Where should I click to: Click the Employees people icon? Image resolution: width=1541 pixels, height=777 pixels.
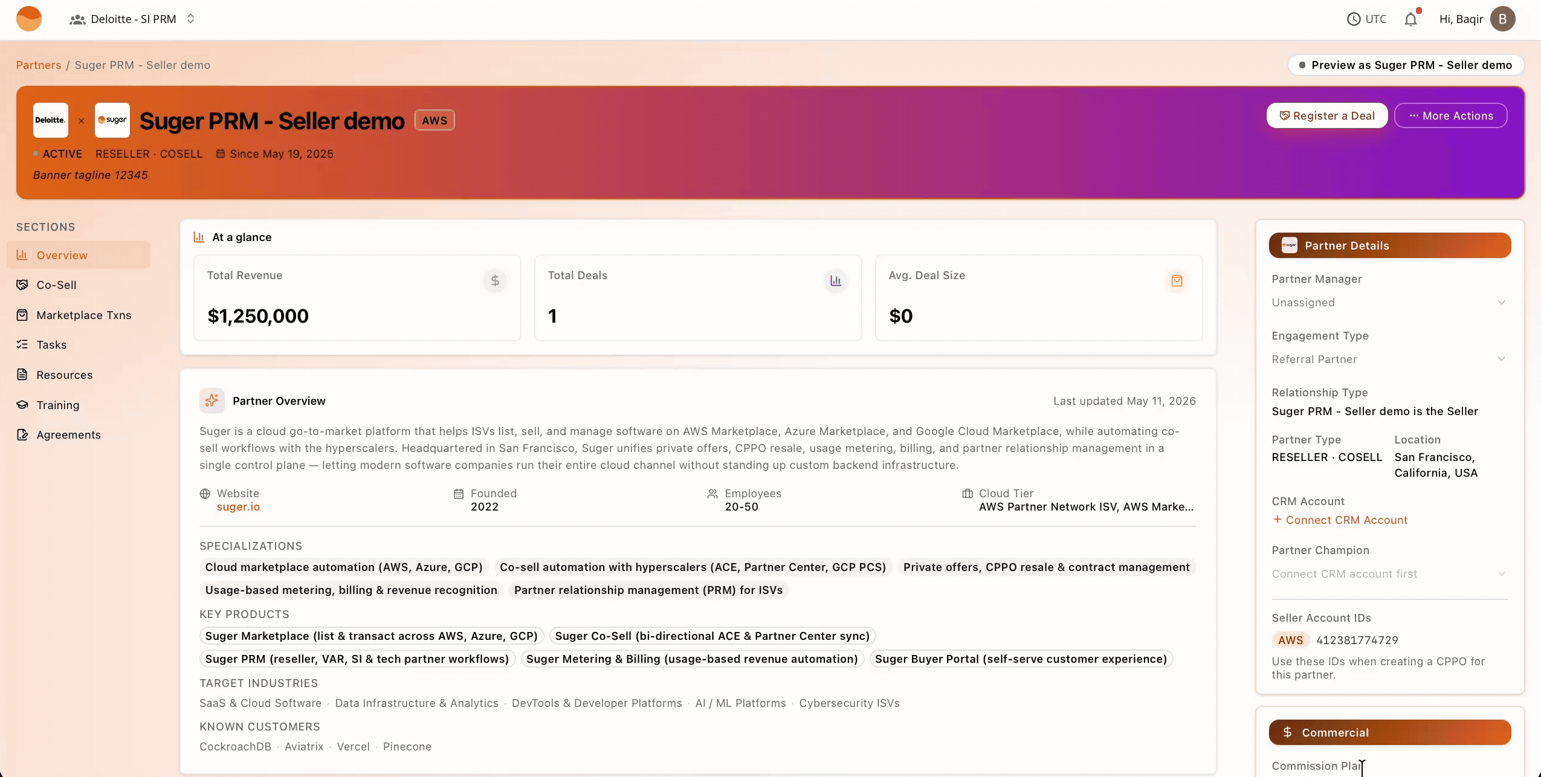point(712,494)
